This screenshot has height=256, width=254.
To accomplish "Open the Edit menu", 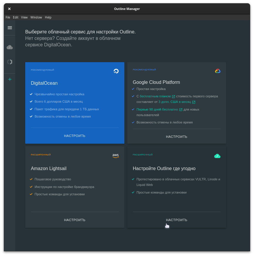I will (16, 17).
